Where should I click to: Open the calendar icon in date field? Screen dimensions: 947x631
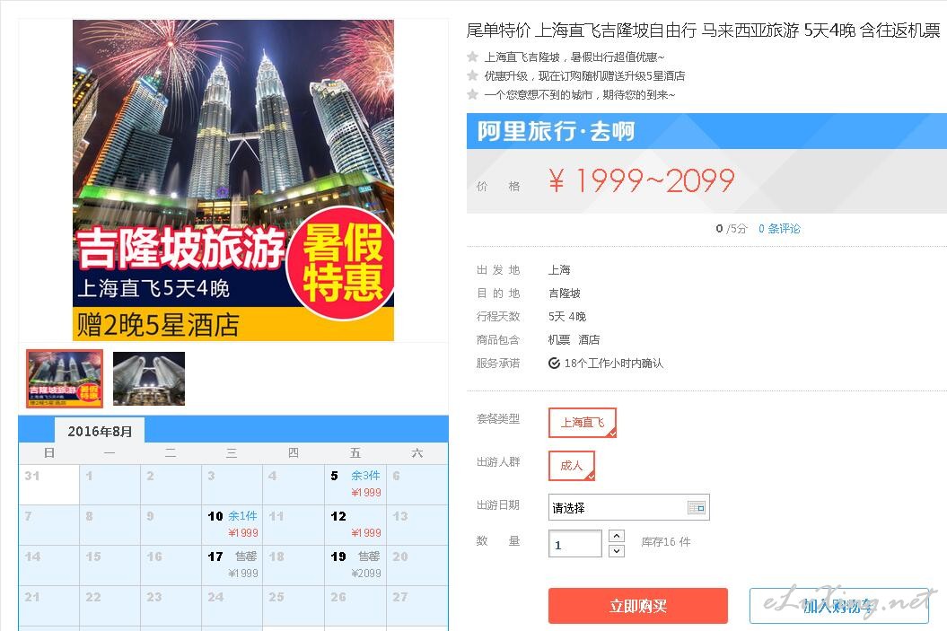[697, 508]
